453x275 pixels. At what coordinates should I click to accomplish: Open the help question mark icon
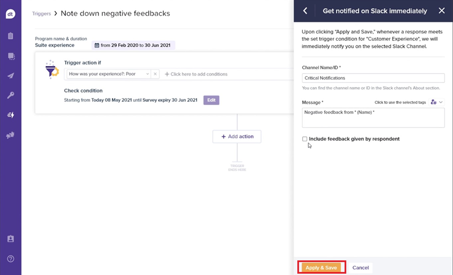pyautogui.click(x=11, y=259)
